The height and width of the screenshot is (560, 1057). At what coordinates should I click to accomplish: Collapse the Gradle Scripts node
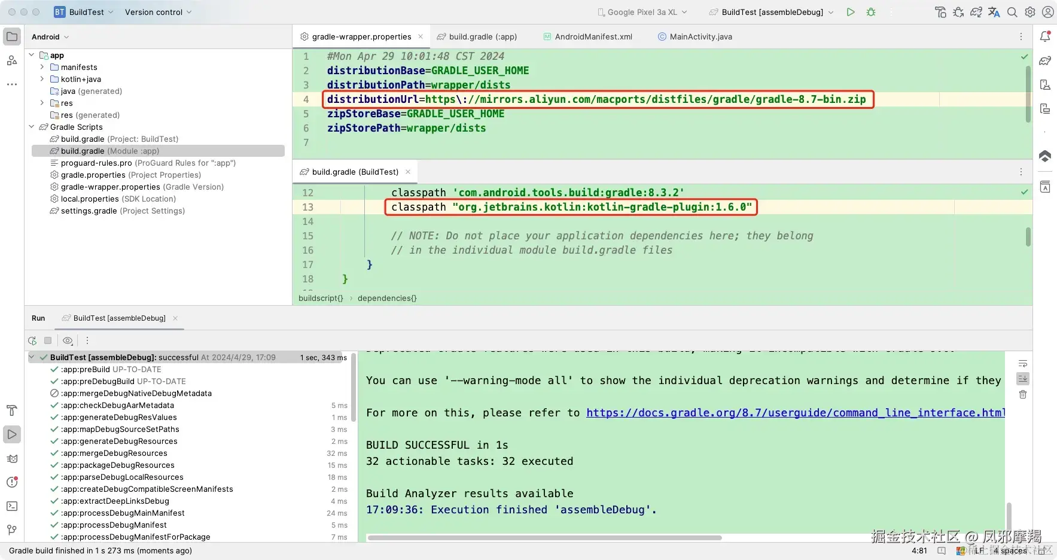click(x=32, y=127)
